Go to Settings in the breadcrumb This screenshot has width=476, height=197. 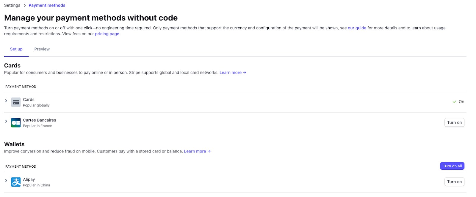pos(12,5)
